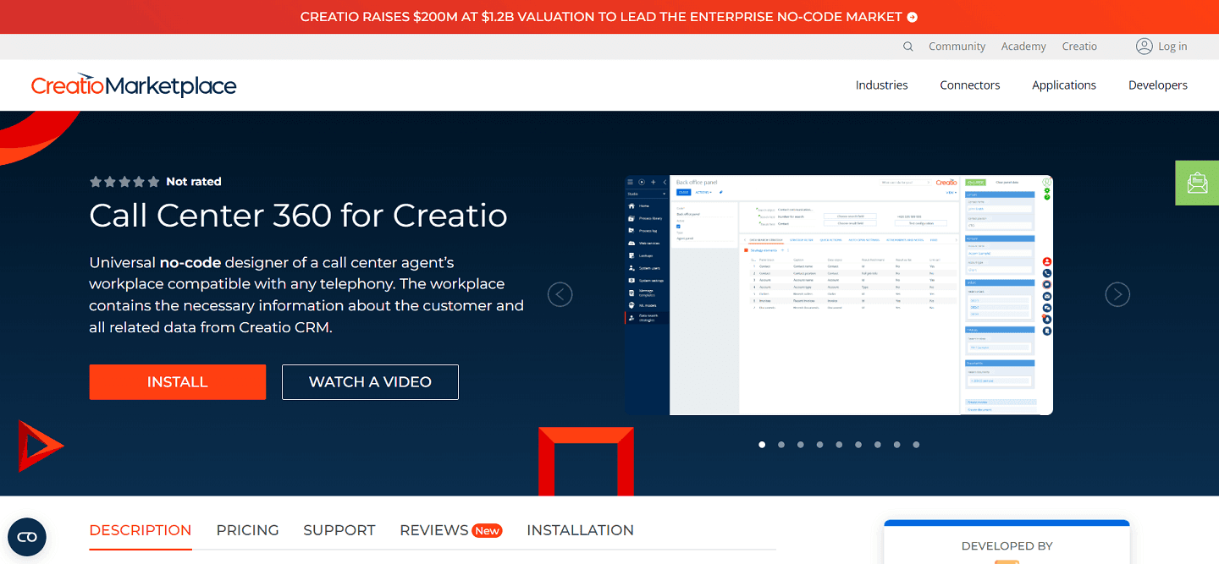Open the Developers menu
The width and height of the screenshot is (1219, 564).
coord(1157,85)
